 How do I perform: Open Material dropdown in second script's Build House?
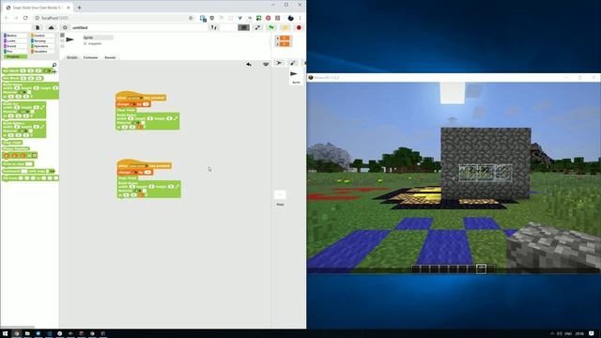point(139,191)
